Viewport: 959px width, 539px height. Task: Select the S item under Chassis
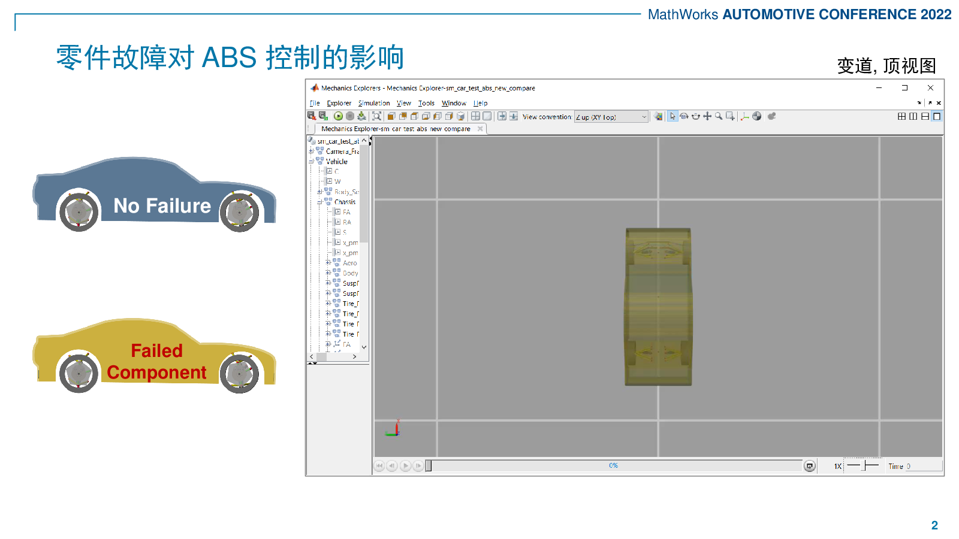click(345, 232)
